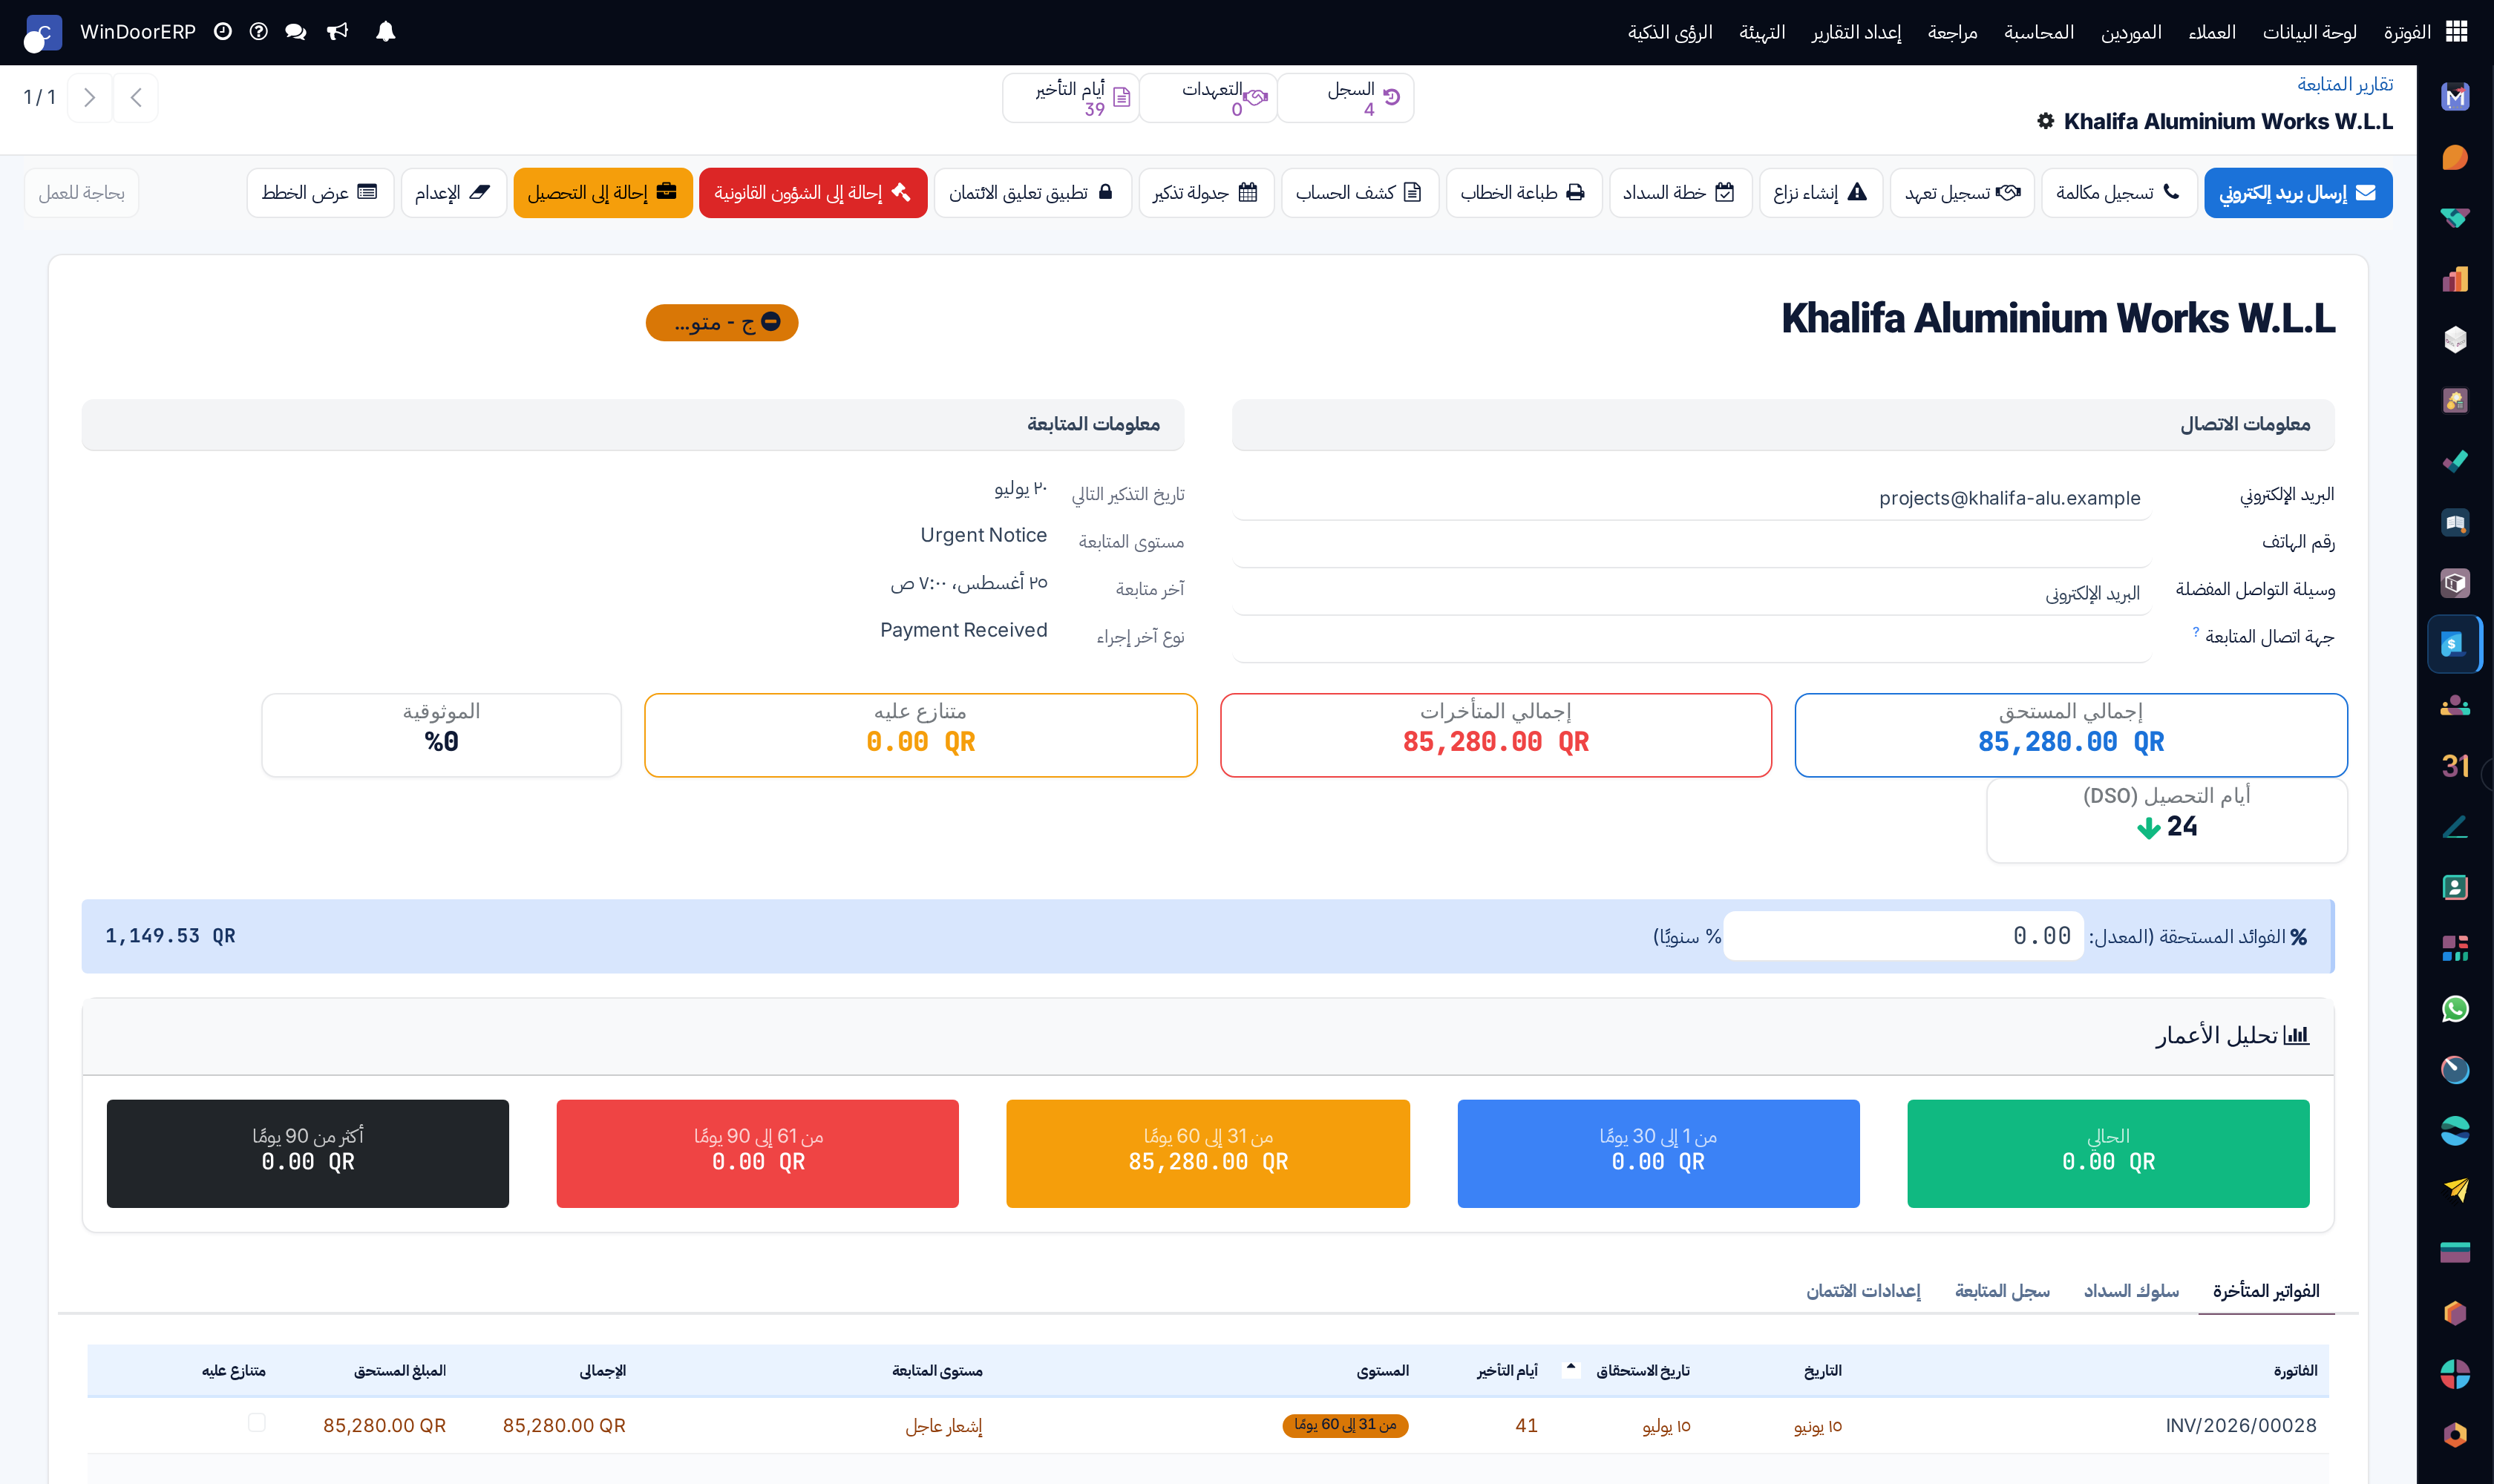Click the notification bell icon
The image size is (2494, 1484).
385,32
